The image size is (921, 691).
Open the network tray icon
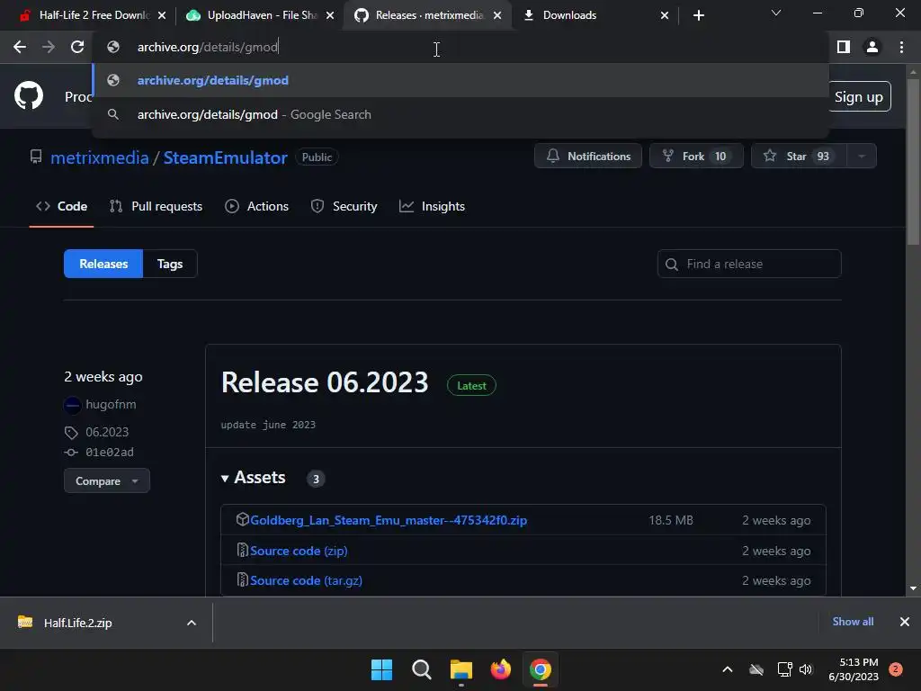click(784, 669)
